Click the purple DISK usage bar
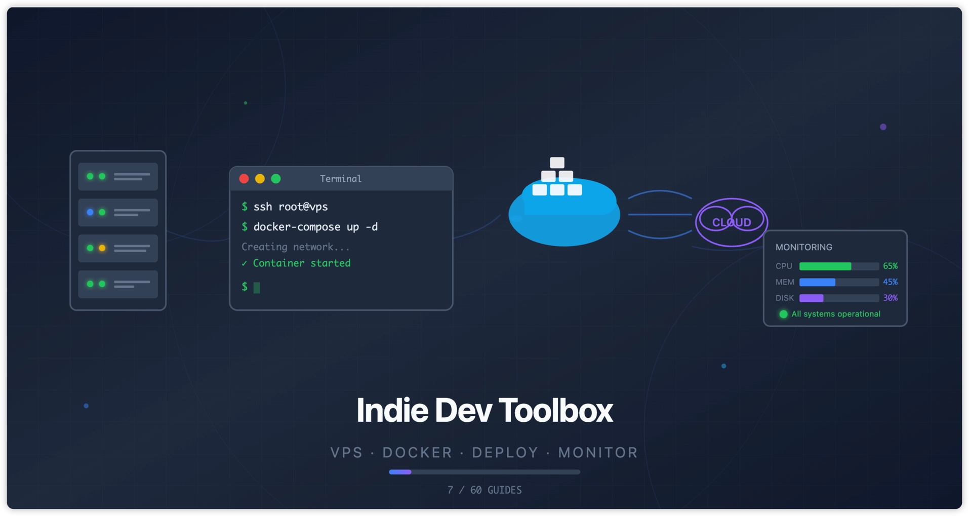This screenshot has width=969, height=516. coord(811,298)
